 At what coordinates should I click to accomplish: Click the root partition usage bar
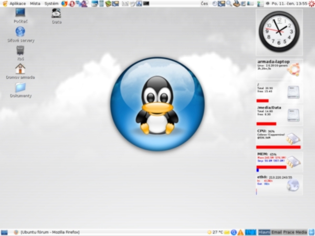pyautogui.click(x=262, y=101)
